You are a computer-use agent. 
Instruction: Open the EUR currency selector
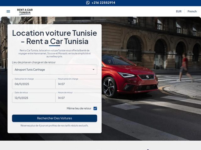tap(179, 11)
